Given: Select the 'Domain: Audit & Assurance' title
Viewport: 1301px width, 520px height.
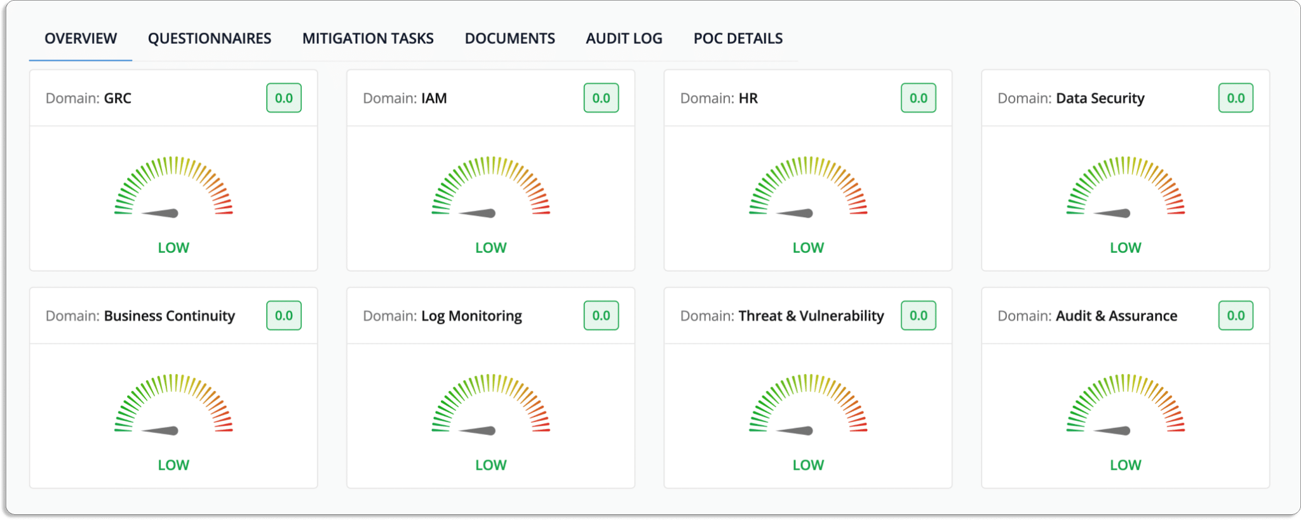Looking at the screenshot, I should (x=1088, y=316).
